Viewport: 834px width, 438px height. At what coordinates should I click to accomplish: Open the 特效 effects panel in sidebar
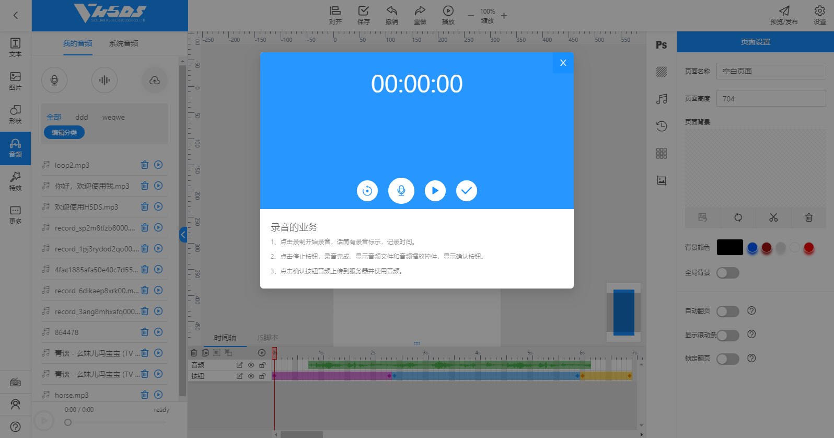click(16, 181)
